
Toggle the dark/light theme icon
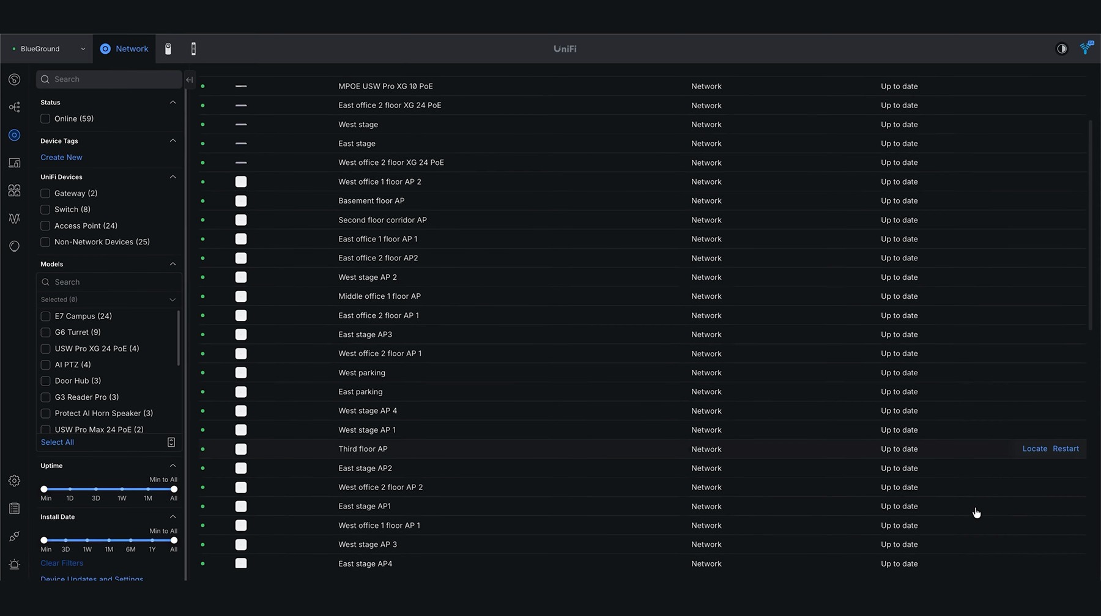[1062, 49]
